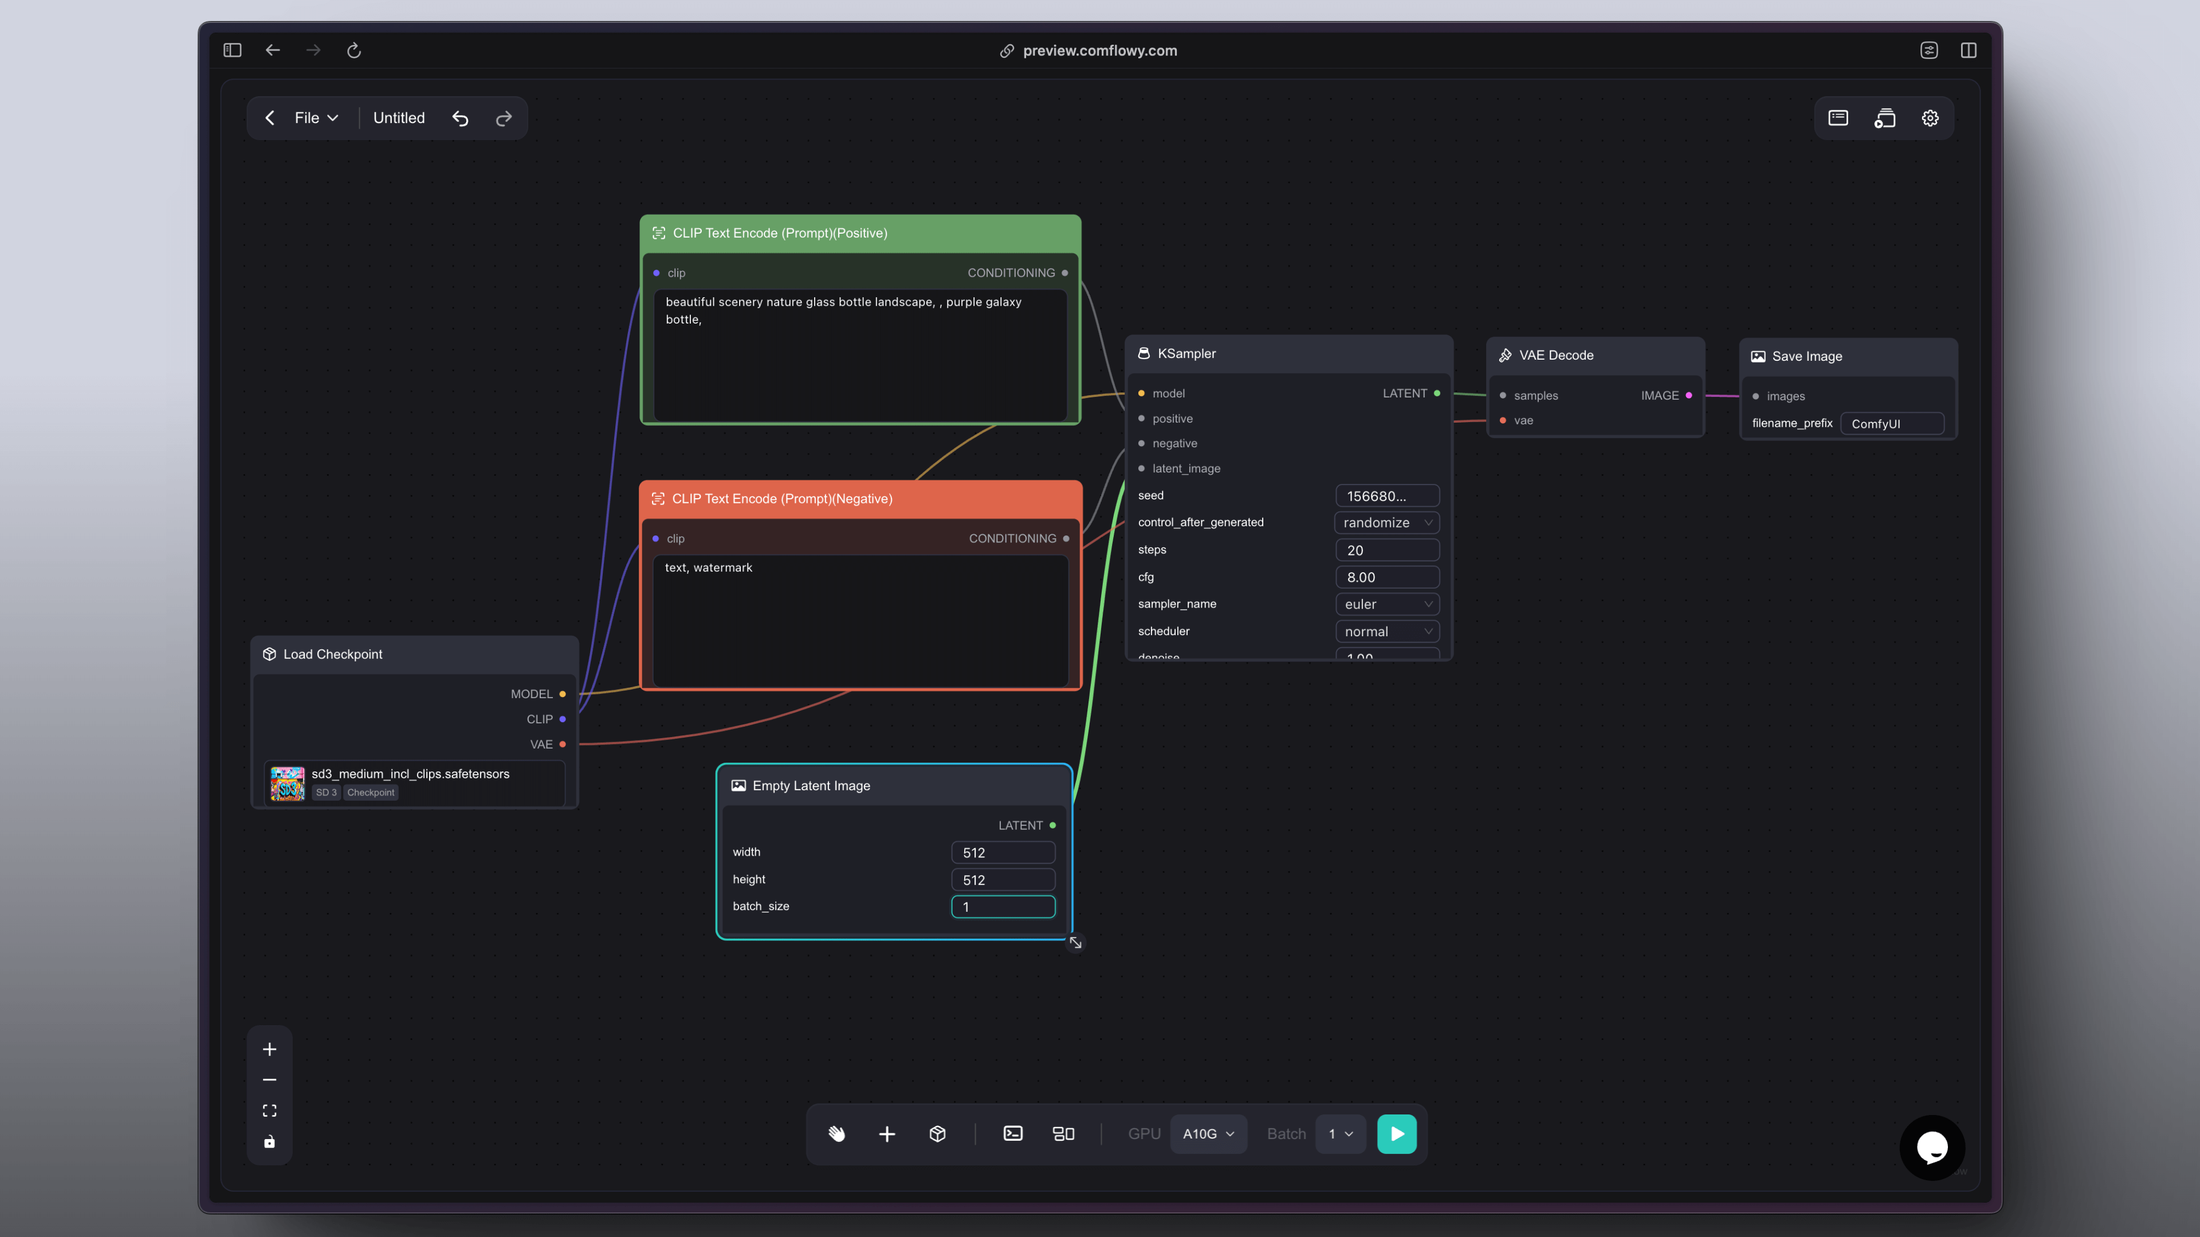Image resolution: width=2200 pixels, height=1237 pixels.
Task: Run the workflow with the green play button
Action: pyautogui.click(x=1396, y=1134)
